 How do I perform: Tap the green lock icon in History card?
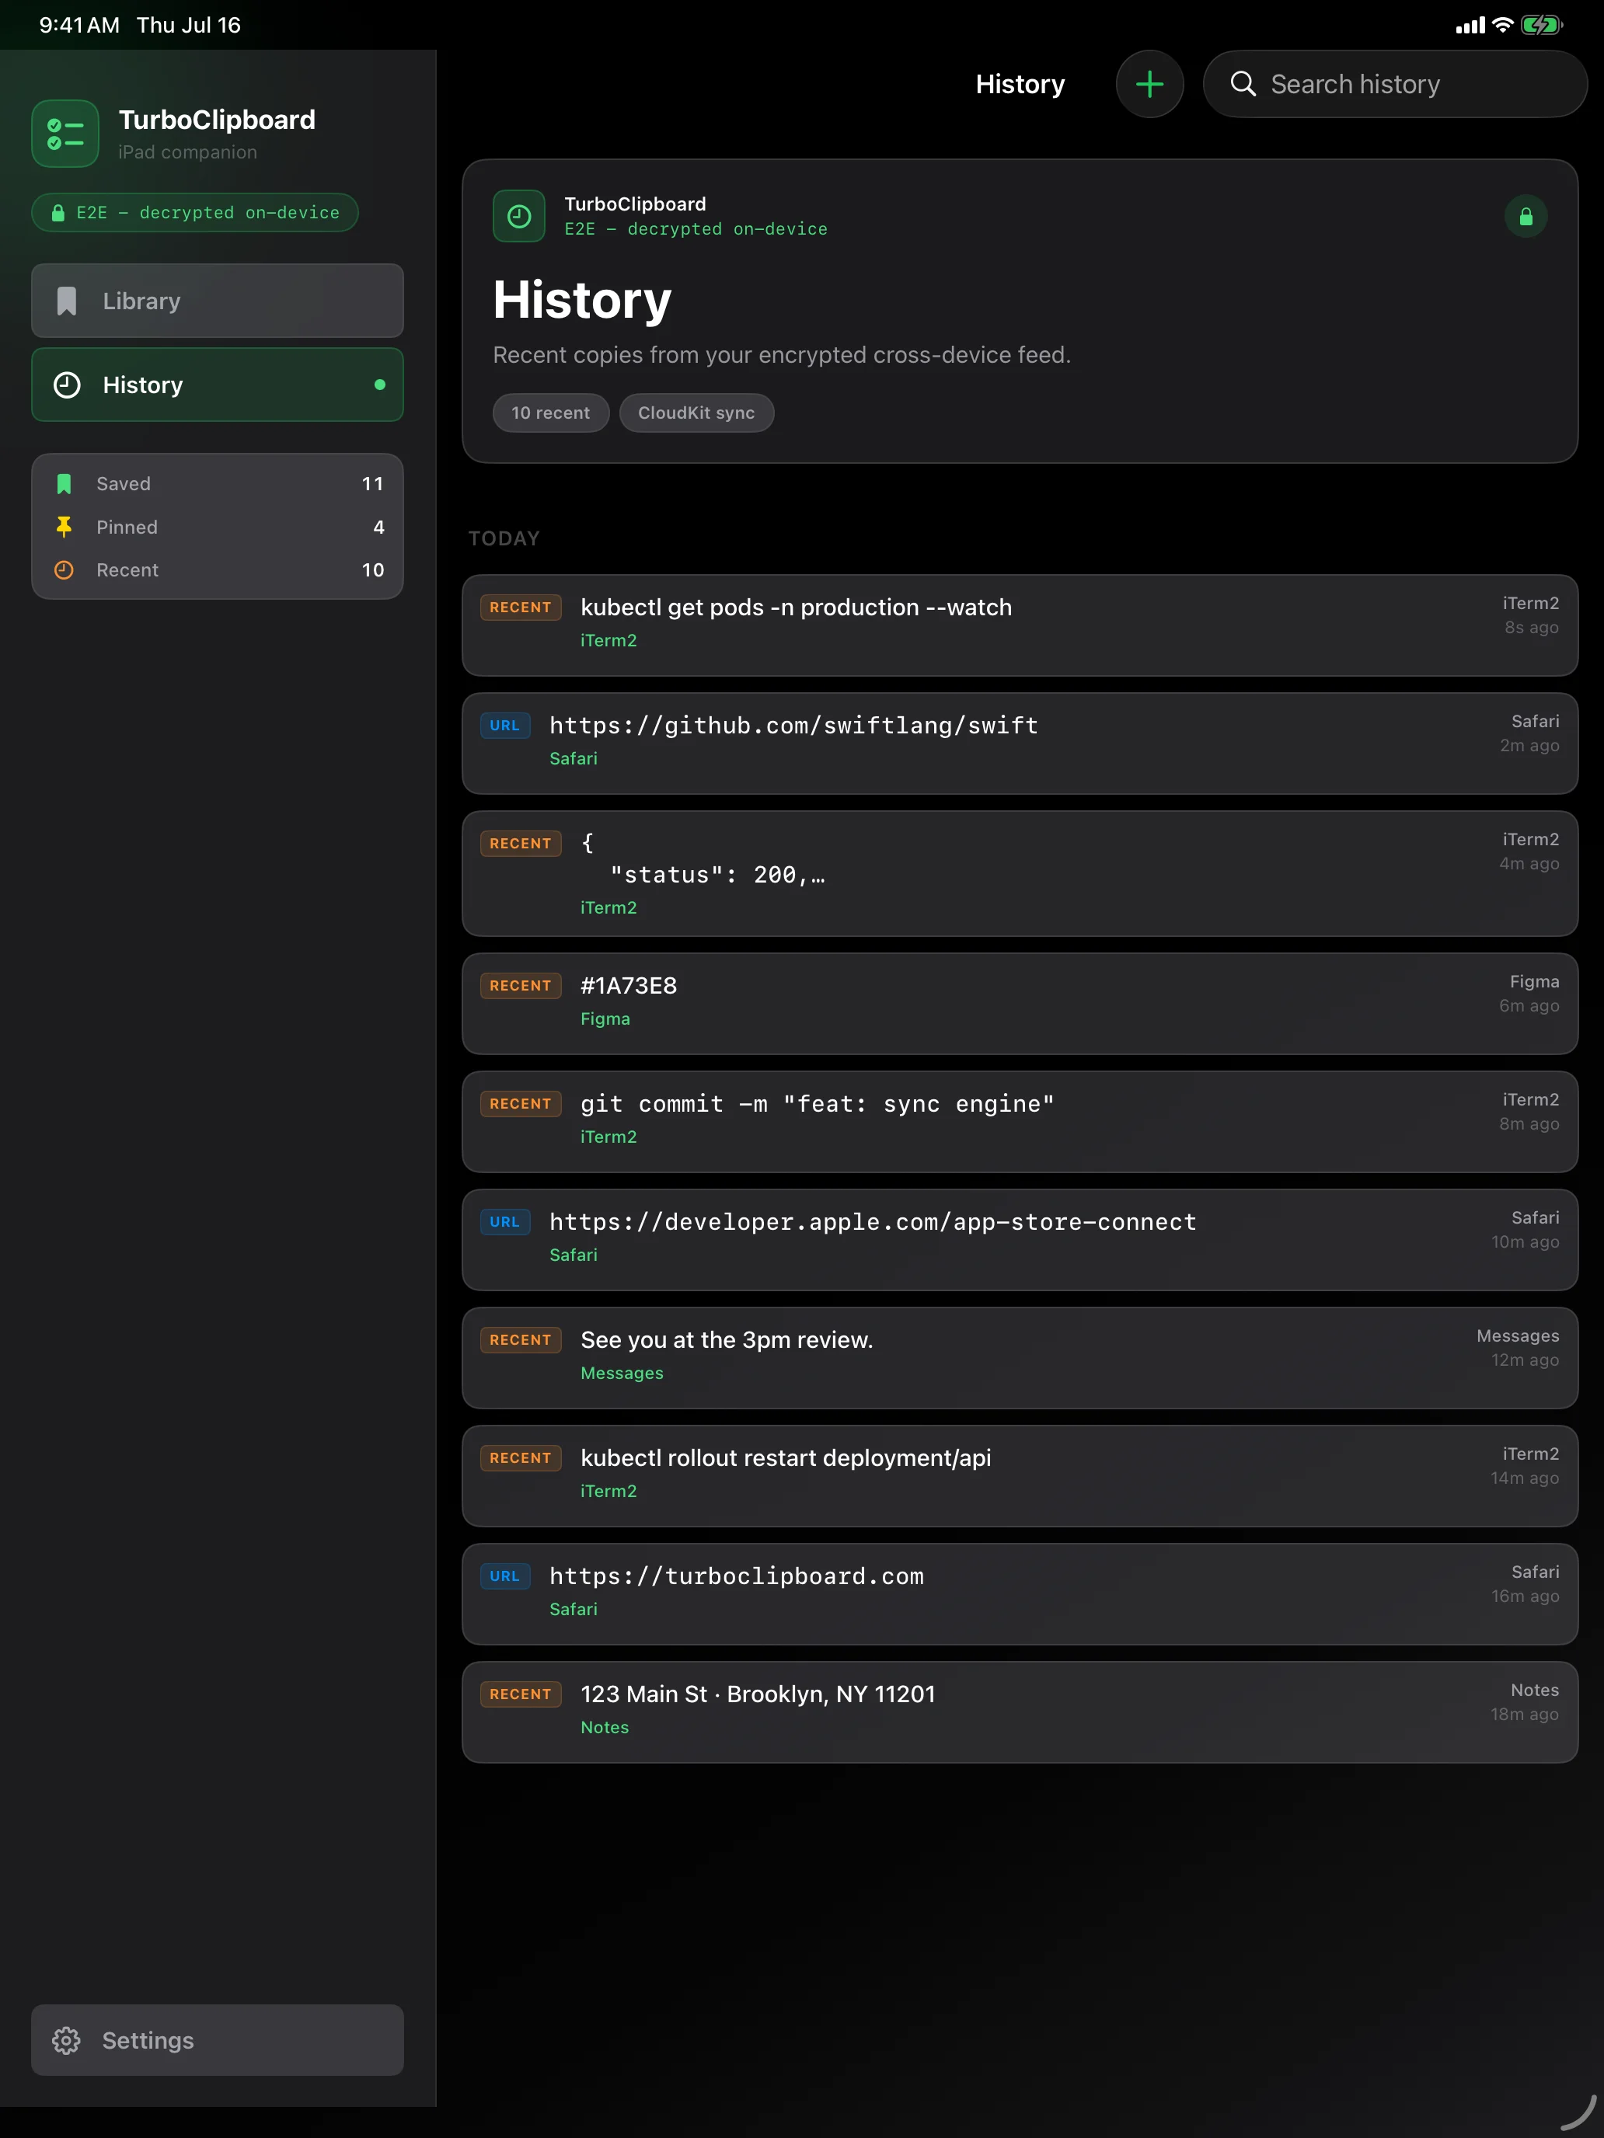pos(1526,215)
